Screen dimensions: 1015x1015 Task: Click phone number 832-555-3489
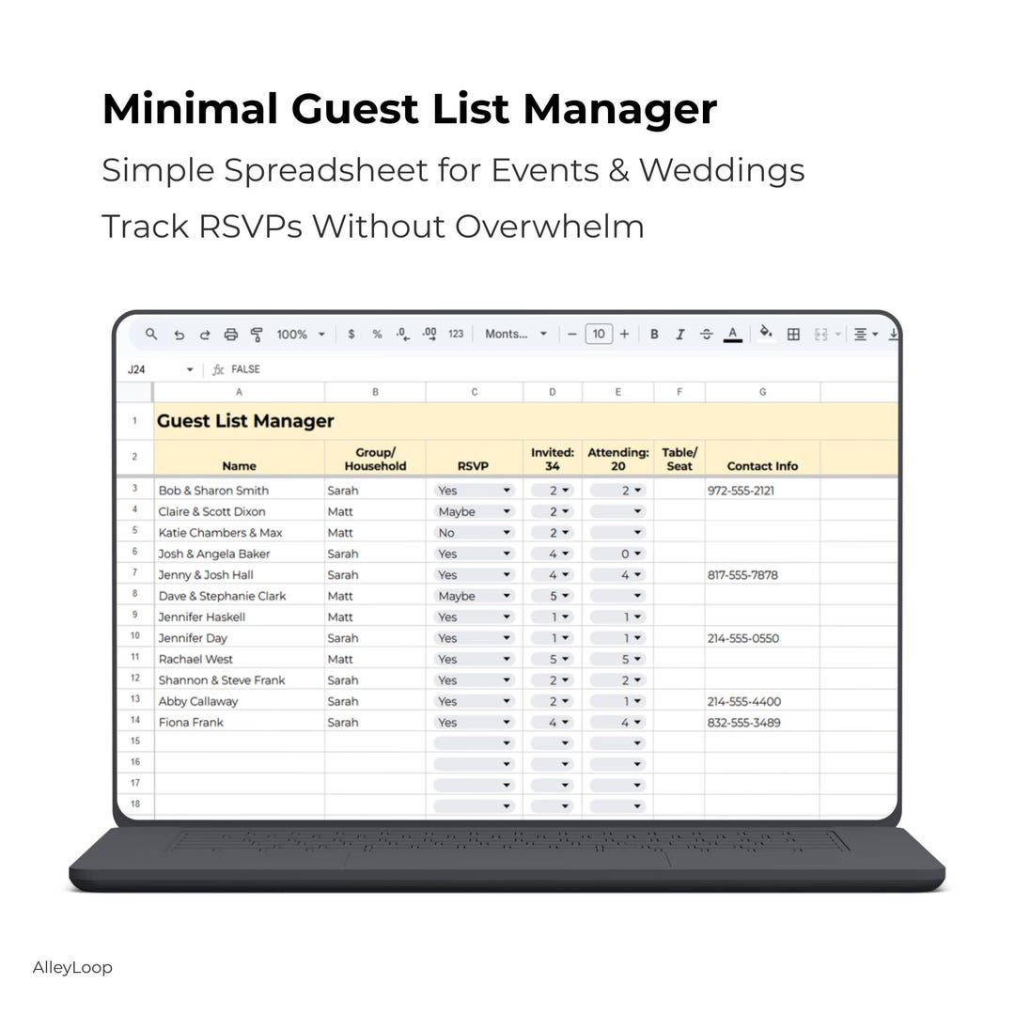click(x=743, y=723)
